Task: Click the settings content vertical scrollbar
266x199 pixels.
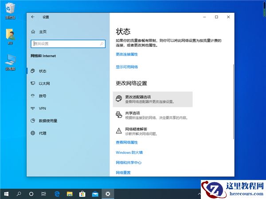Action: [234, 102]
